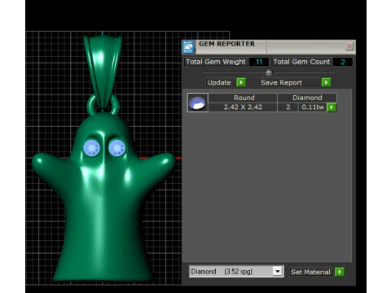The height and width of the screenshot is (293, 391).
Task: Click the Total Gem Count label
Action: tap(301, 62)
